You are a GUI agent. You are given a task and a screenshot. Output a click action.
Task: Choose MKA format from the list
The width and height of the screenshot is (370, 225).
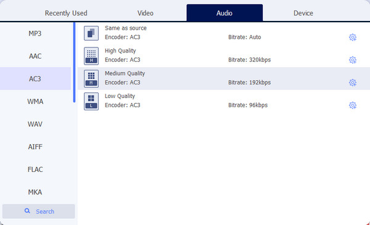click(35, 192)
